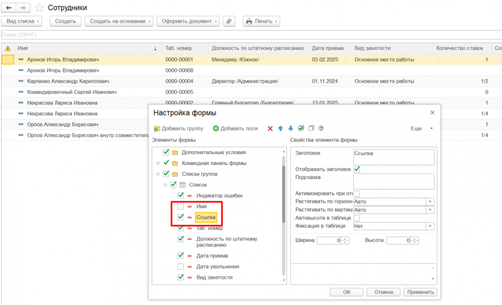Open the Растягивать по вертикали dropdown
This screenshot has width=502, height=305.
point(430,210)
